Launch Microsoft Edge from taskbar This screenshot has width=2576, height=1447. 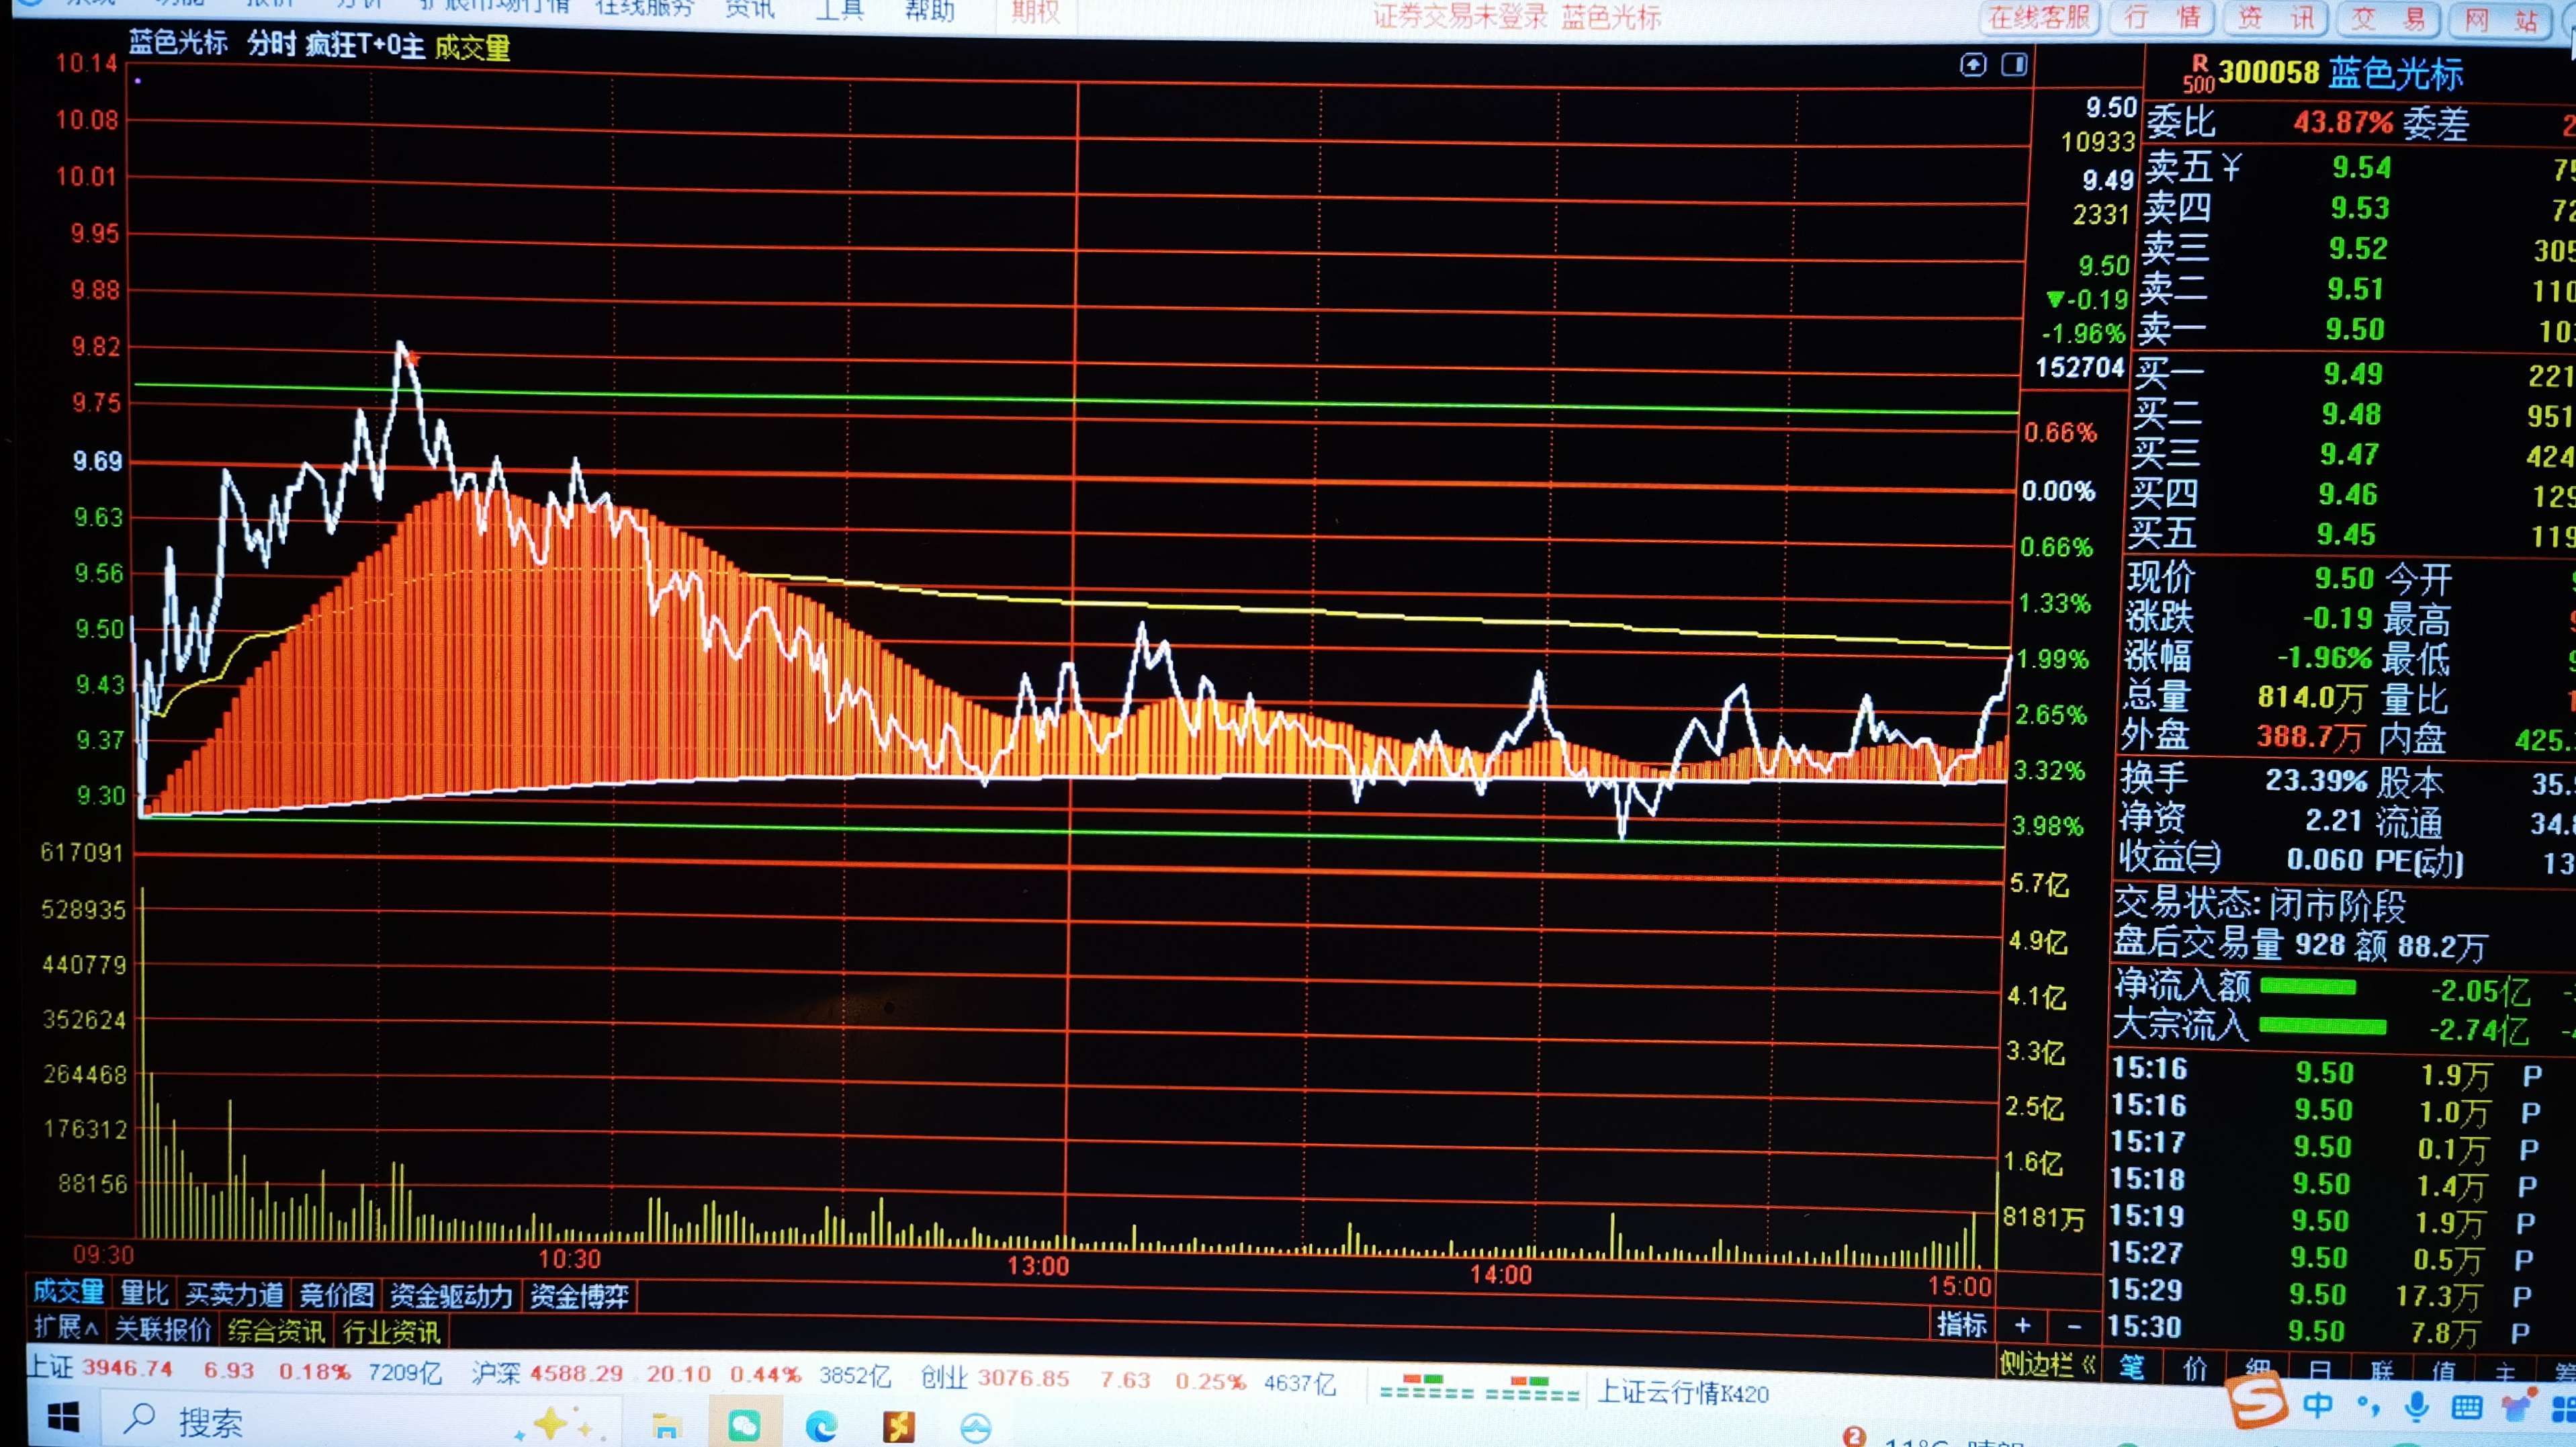coord(821,1426)
